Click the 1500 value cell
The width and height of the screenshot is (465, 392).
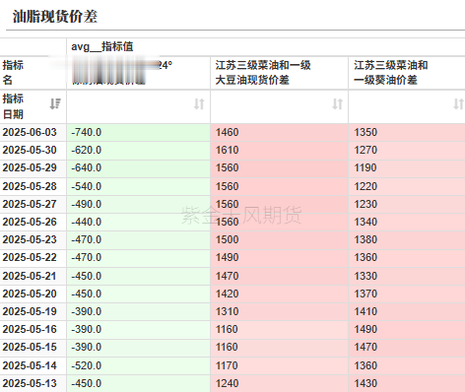(279, 239)
